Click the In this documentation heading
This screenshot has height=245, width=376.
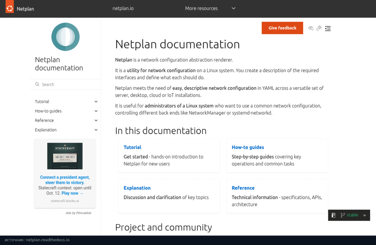[x=161, y=131]
